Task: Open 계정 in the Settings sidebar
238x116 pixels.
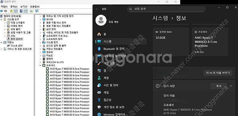Action: (121, 78)
